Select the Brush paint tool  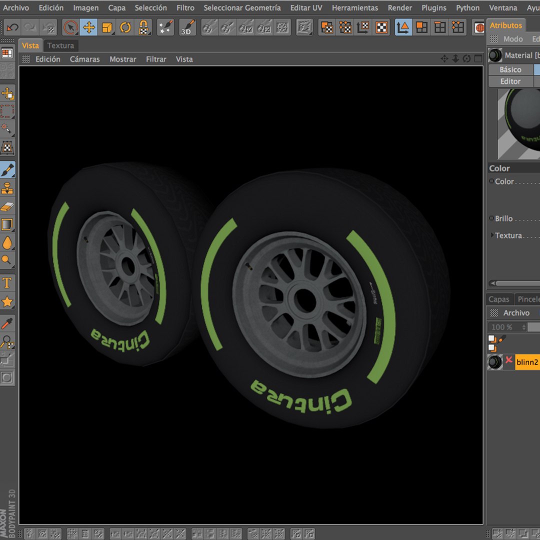[7, 170]
